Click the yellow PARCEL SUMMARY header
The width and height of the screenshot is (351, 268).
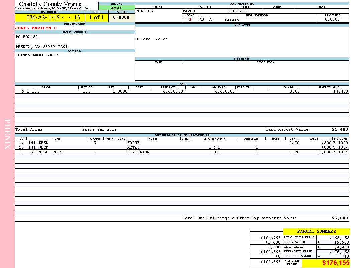pos(316,231)
